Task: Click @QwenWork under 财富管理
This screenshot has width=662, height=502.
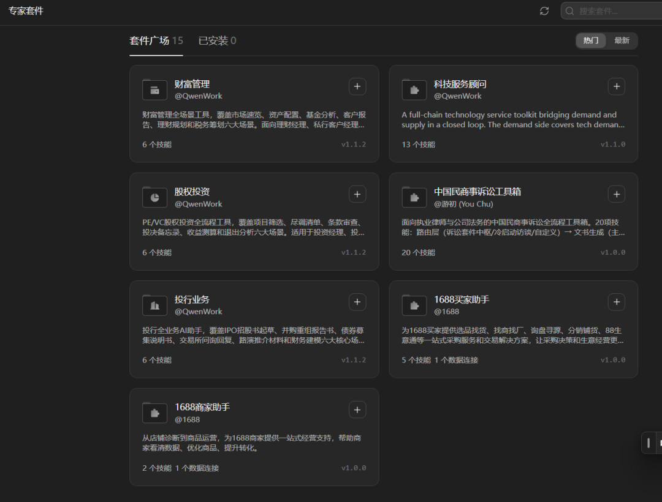Action: (199, 96)
